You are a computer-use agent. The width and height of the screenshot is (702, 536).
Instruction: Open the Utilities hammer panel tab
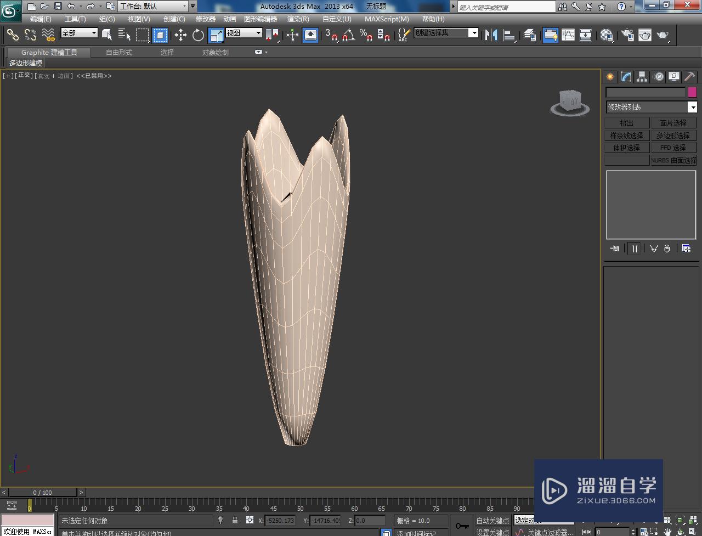pos(689,77)
